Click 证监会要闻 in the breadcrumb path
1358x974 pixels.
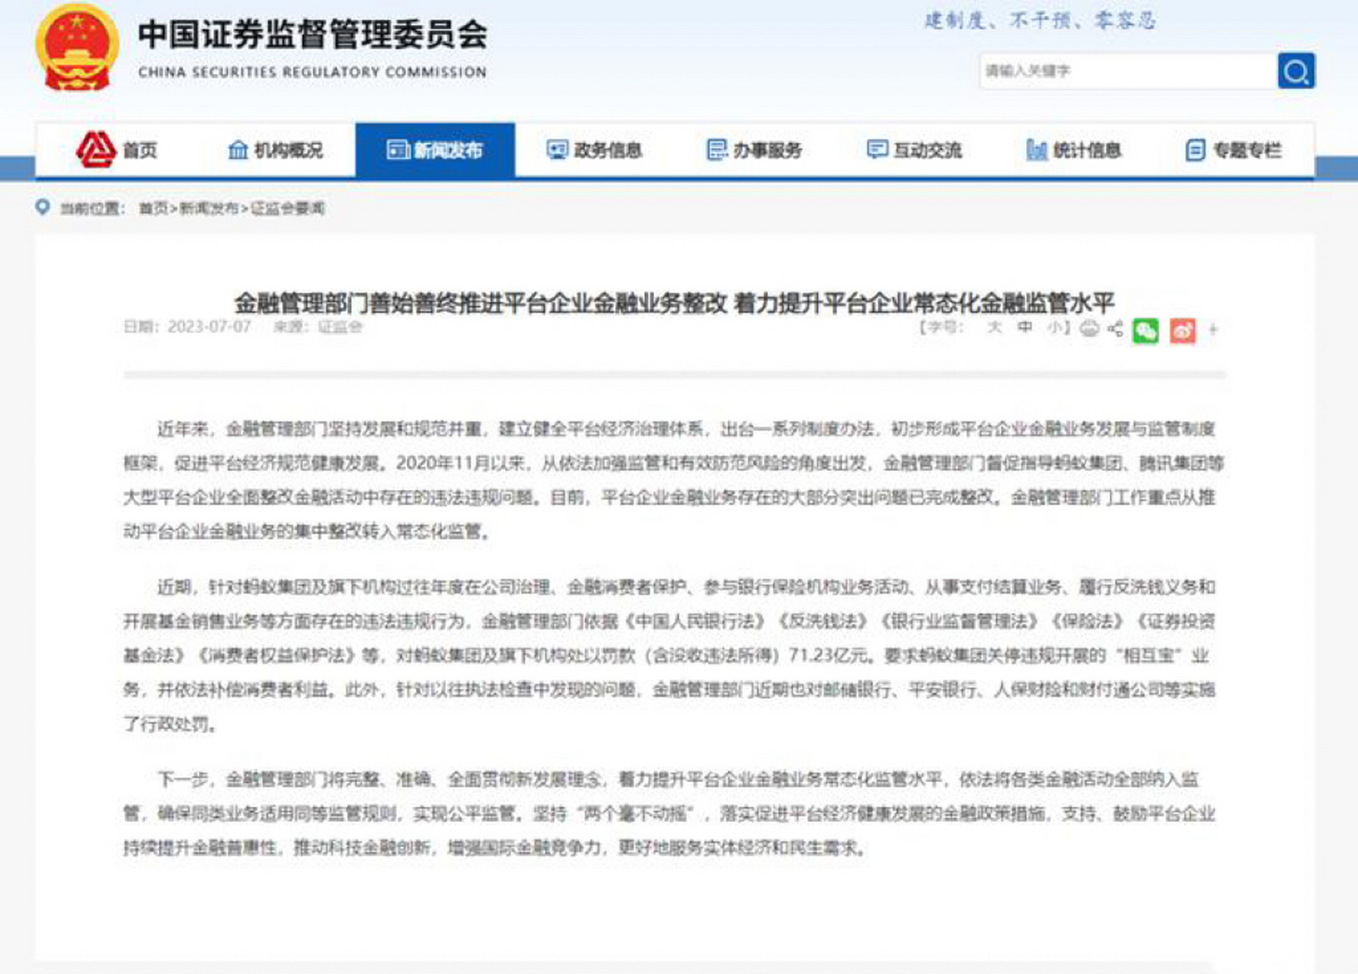coord(288,208)
